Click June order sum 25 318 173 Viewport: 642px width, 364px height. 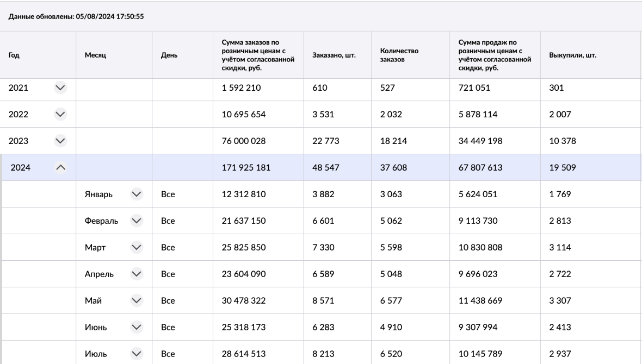(x=258, y=327)
